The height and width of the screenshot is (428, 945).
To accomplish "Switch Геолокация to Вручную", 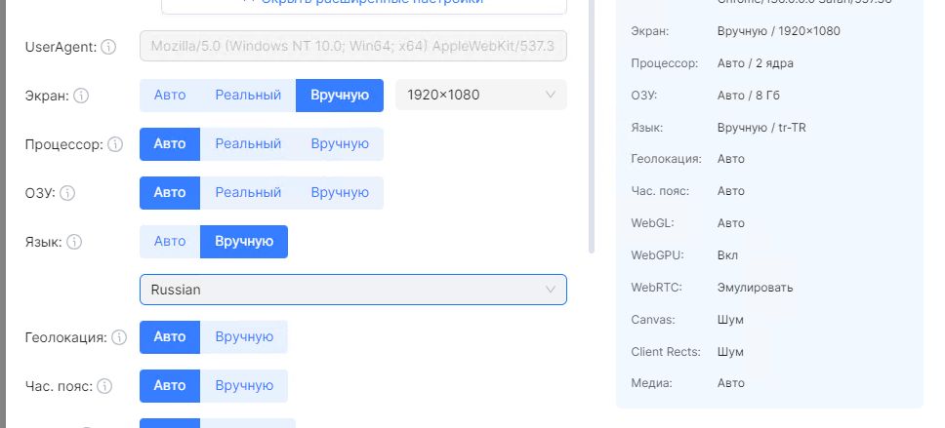I will 244,337.
